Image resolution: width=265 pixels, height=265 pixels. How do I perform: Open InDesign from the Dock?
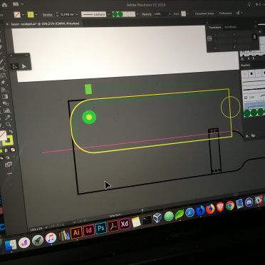89,230
